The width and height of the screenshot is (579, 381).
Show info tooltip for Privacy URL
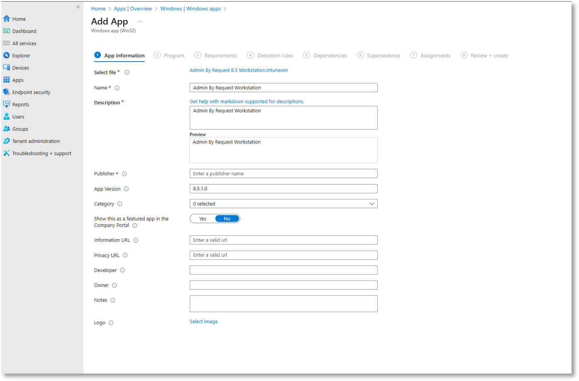[x=125, y=255]
